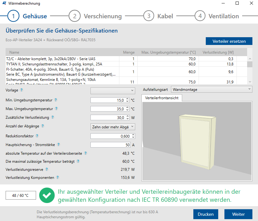Click help icon for absolute Temperatur Verteileroberseite
258x221 pixels.
point(85,153)
